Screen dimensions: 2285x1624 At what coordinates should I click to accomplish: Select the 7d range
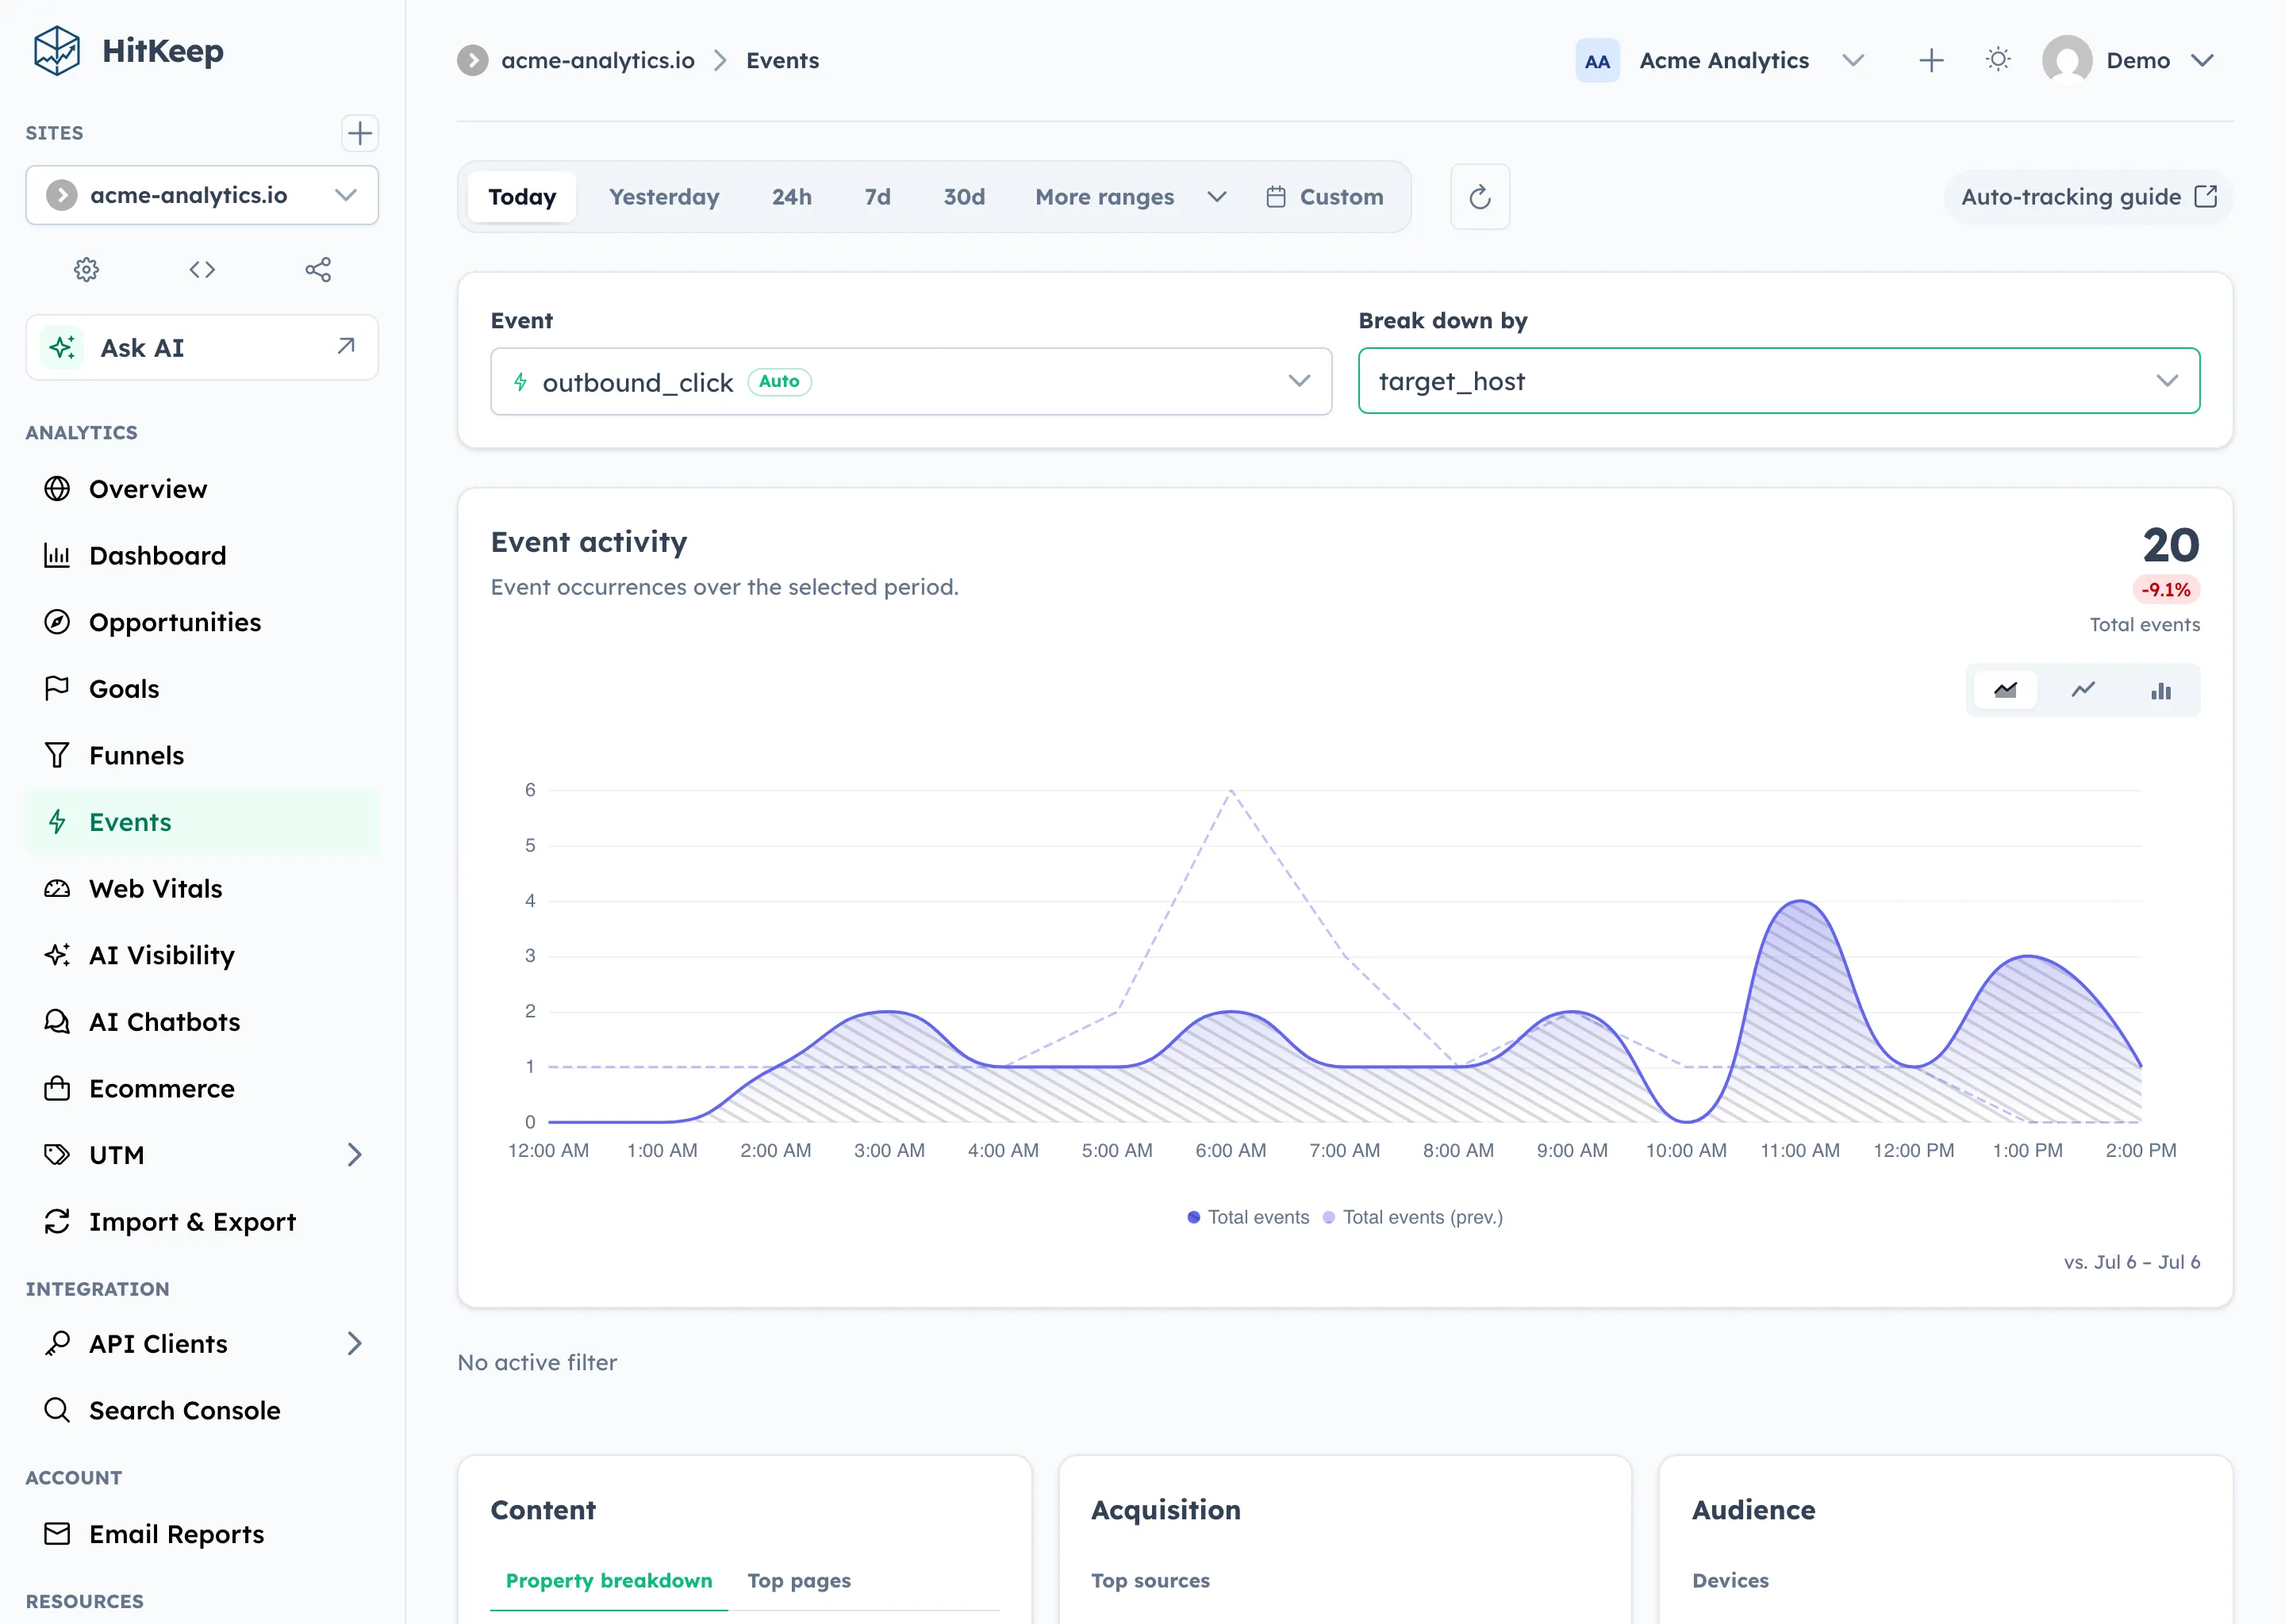pyautogui.click(x=878, y=197)
